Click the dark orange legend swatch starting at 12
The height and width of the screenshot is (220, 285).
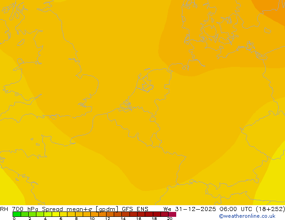pyautogui.click(x=110, y=214)
